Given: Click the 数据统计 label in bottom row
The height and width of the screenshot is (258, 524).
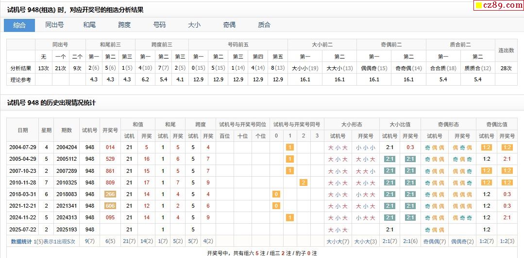Looking at the screenshot, I should (22, 242).
